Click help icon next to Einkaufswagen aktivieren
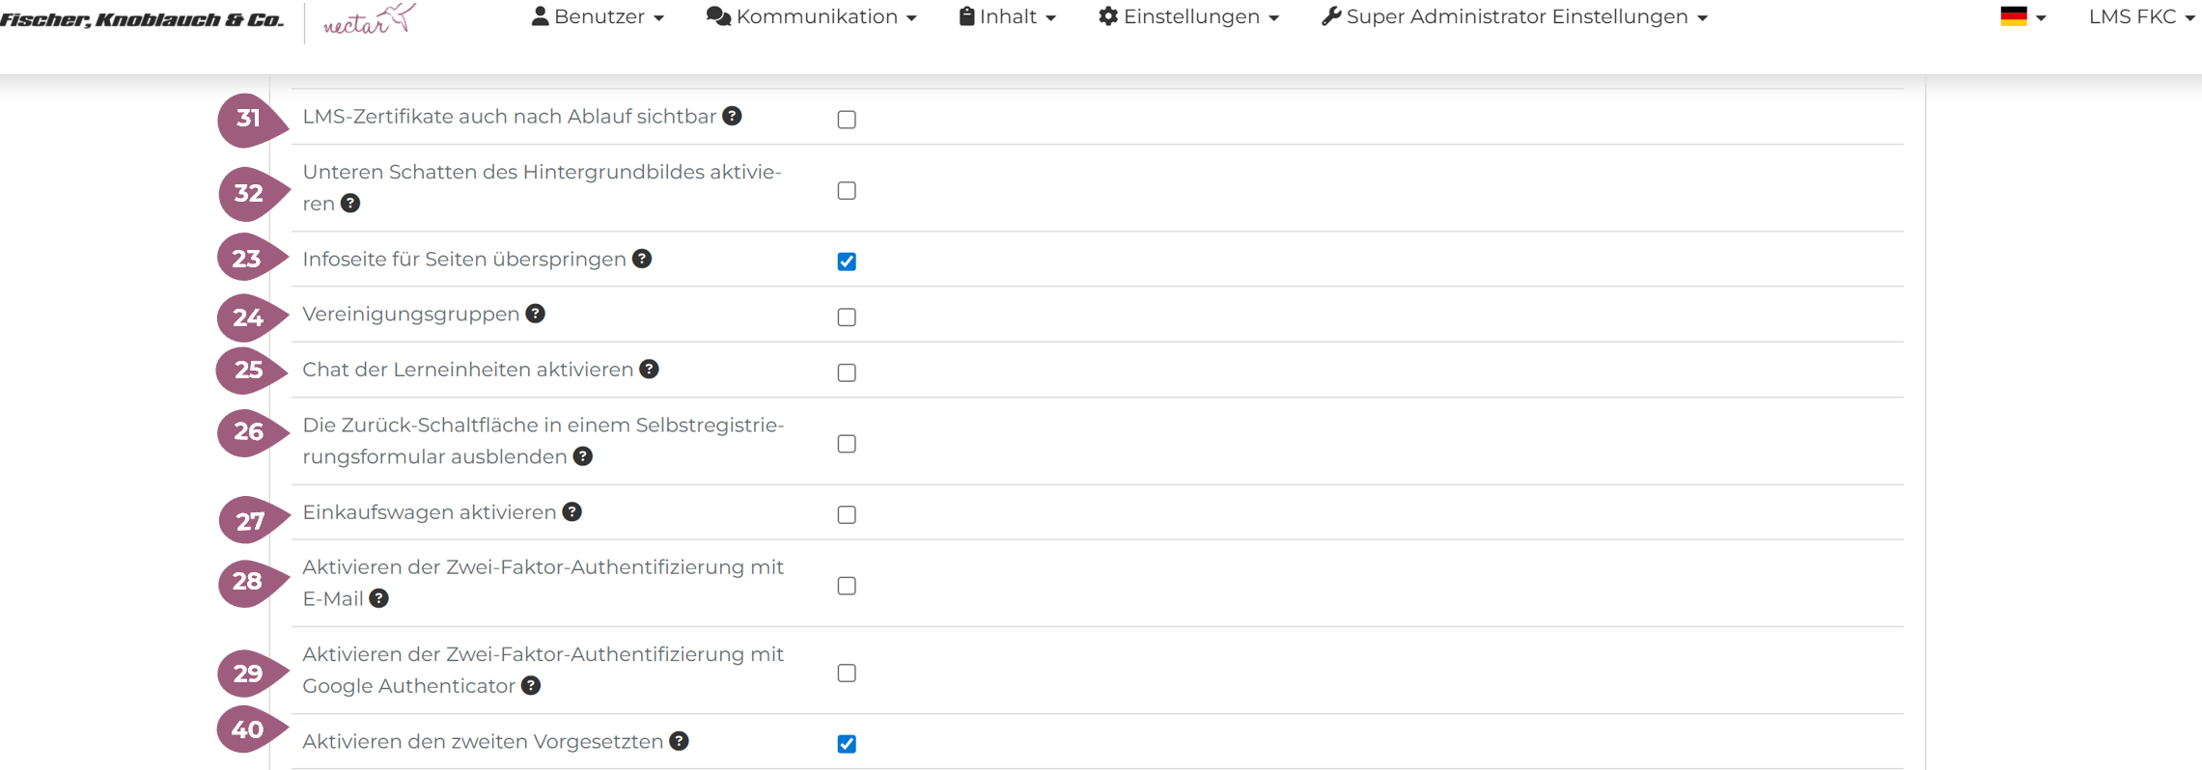 tap(572, 512)
